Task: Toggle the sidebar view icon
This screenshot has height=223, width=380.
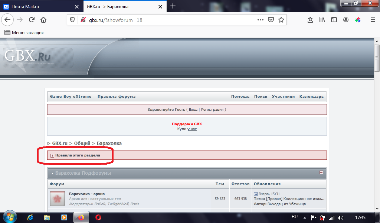Action: pos(334,20)
